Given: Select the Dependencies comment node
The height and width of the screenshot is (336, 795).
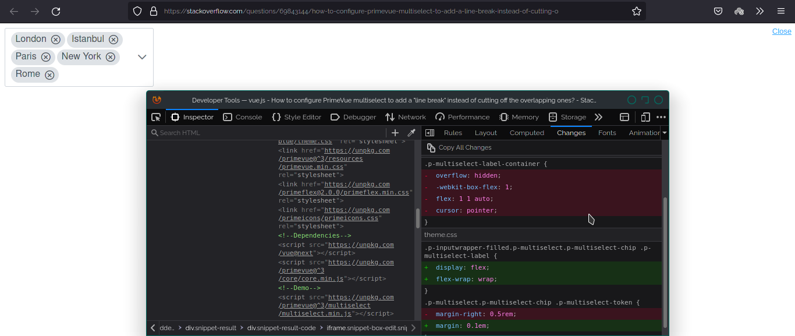Looking at the screenshot, I should click(314, 235).
